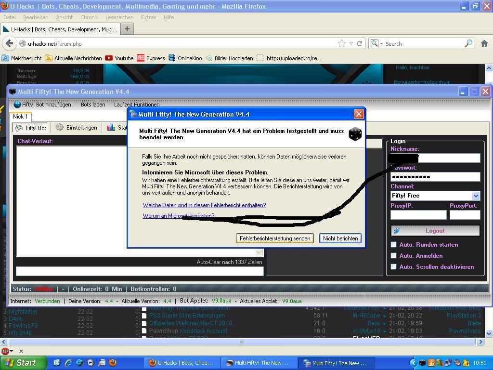The image size is (493, 370).
Task: Reload the page in Firefox
Action: tap(359, 43)
